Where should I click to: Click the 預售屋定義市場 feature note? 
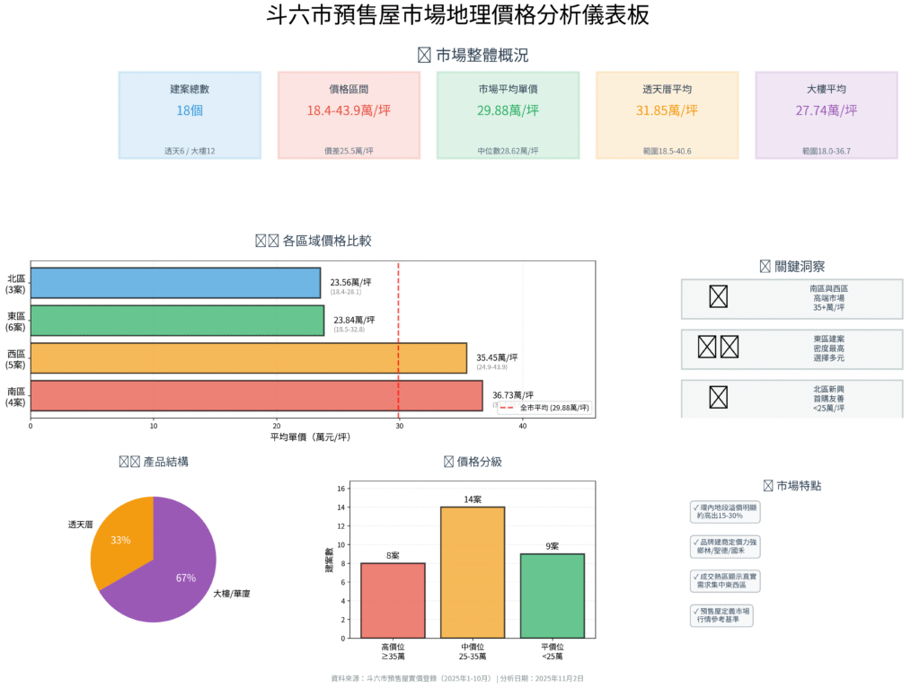(x=726, y=615)
